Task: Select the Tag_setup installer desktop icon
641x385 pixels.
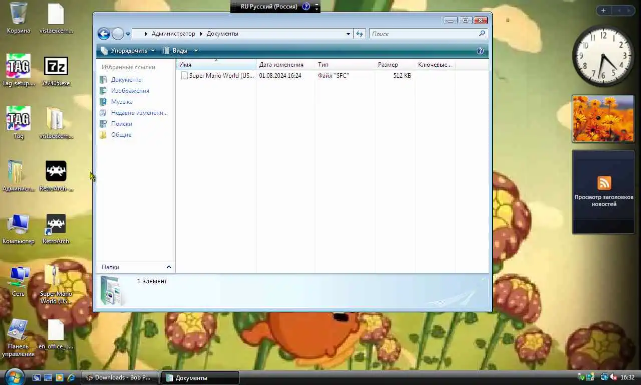Action: click(x=19, y=71)
